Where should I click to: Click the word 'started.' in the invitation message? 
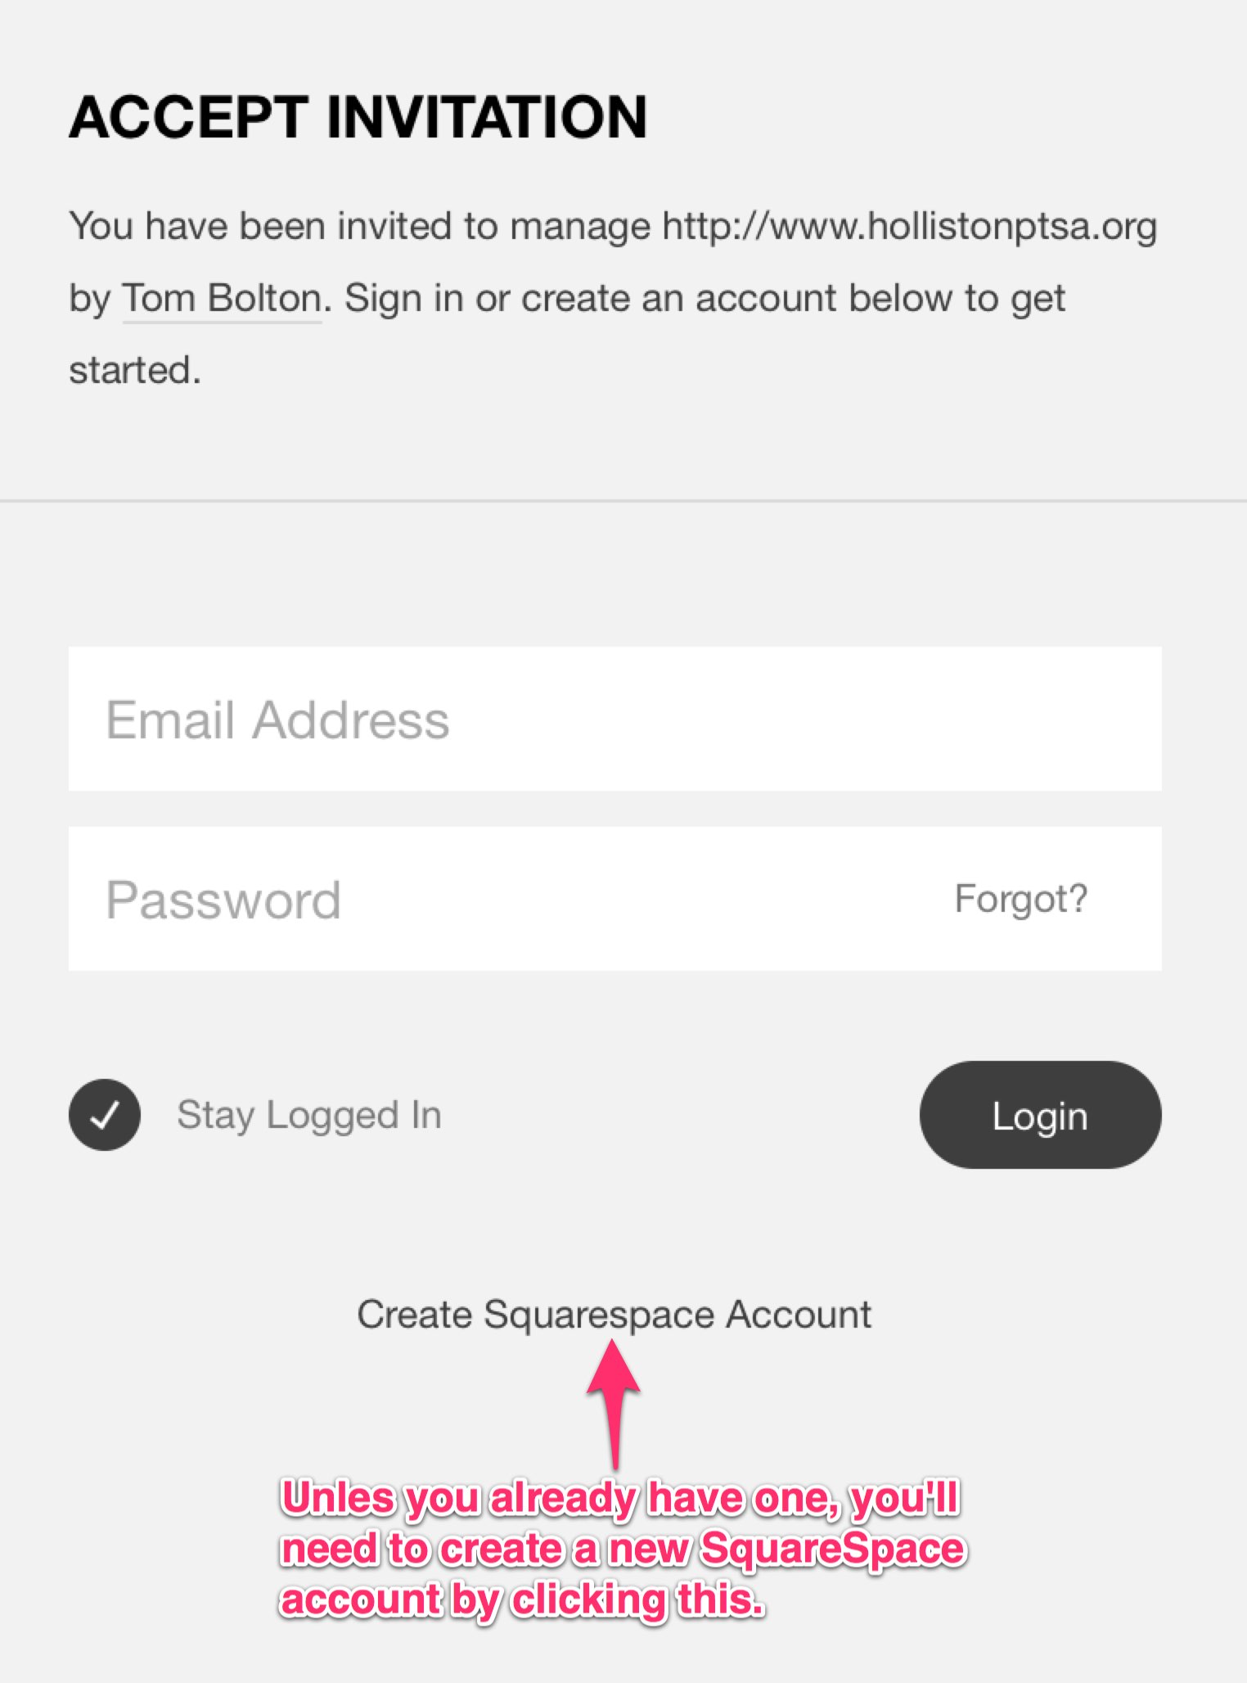pyautogui.click(x=135, y=370)
